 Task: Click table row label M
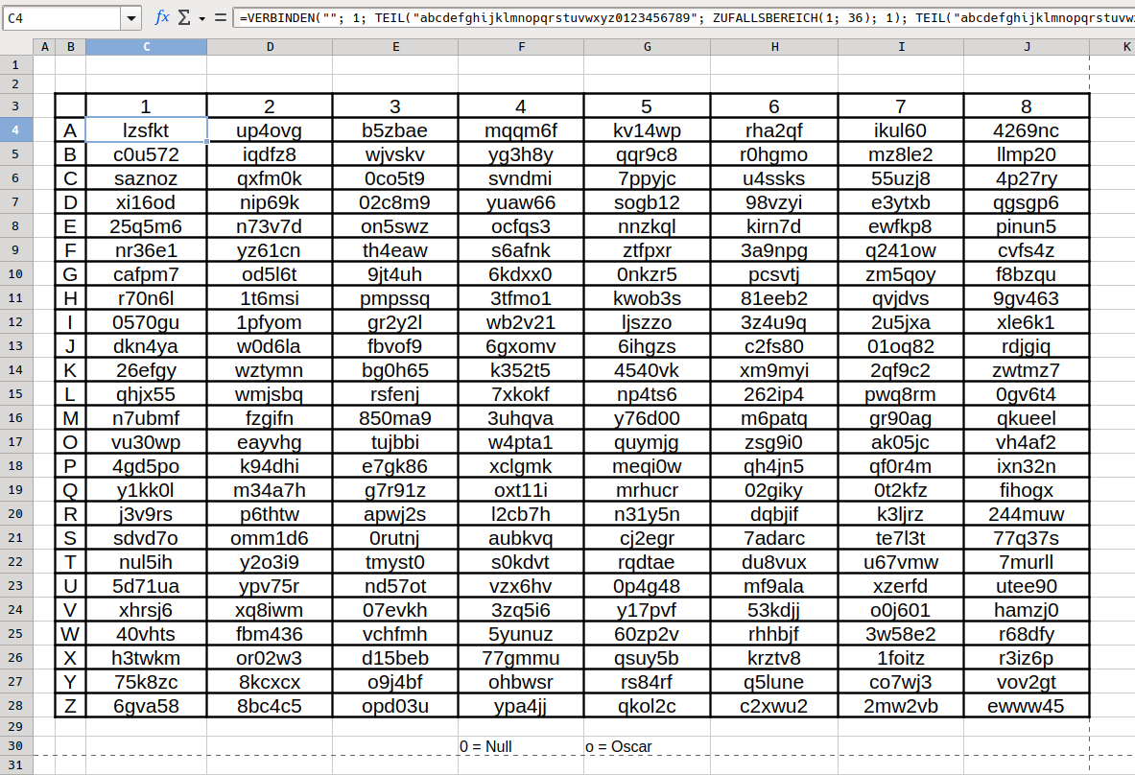70,418
